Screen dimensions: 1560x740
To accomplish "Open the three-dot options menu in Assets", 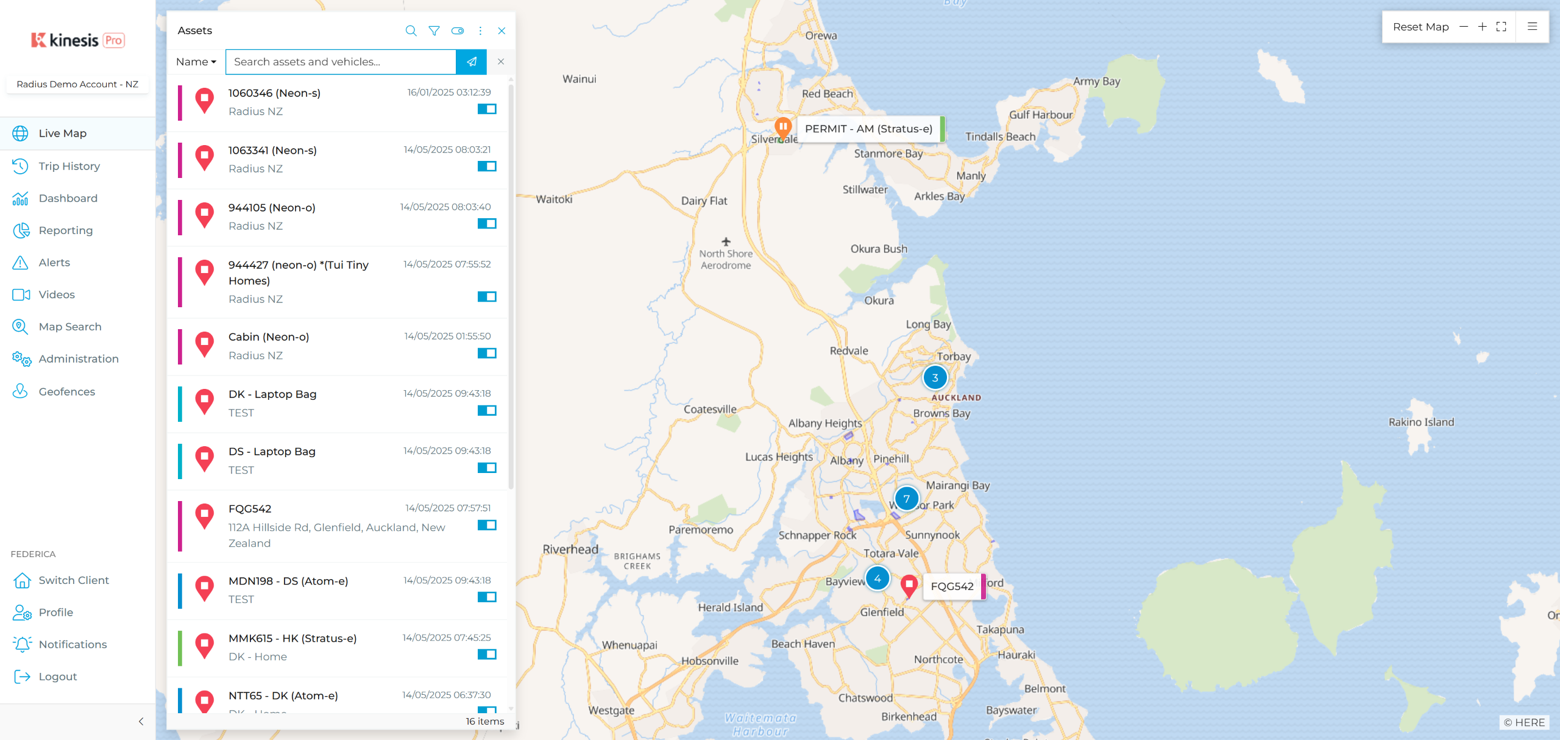I will [480, 30].
